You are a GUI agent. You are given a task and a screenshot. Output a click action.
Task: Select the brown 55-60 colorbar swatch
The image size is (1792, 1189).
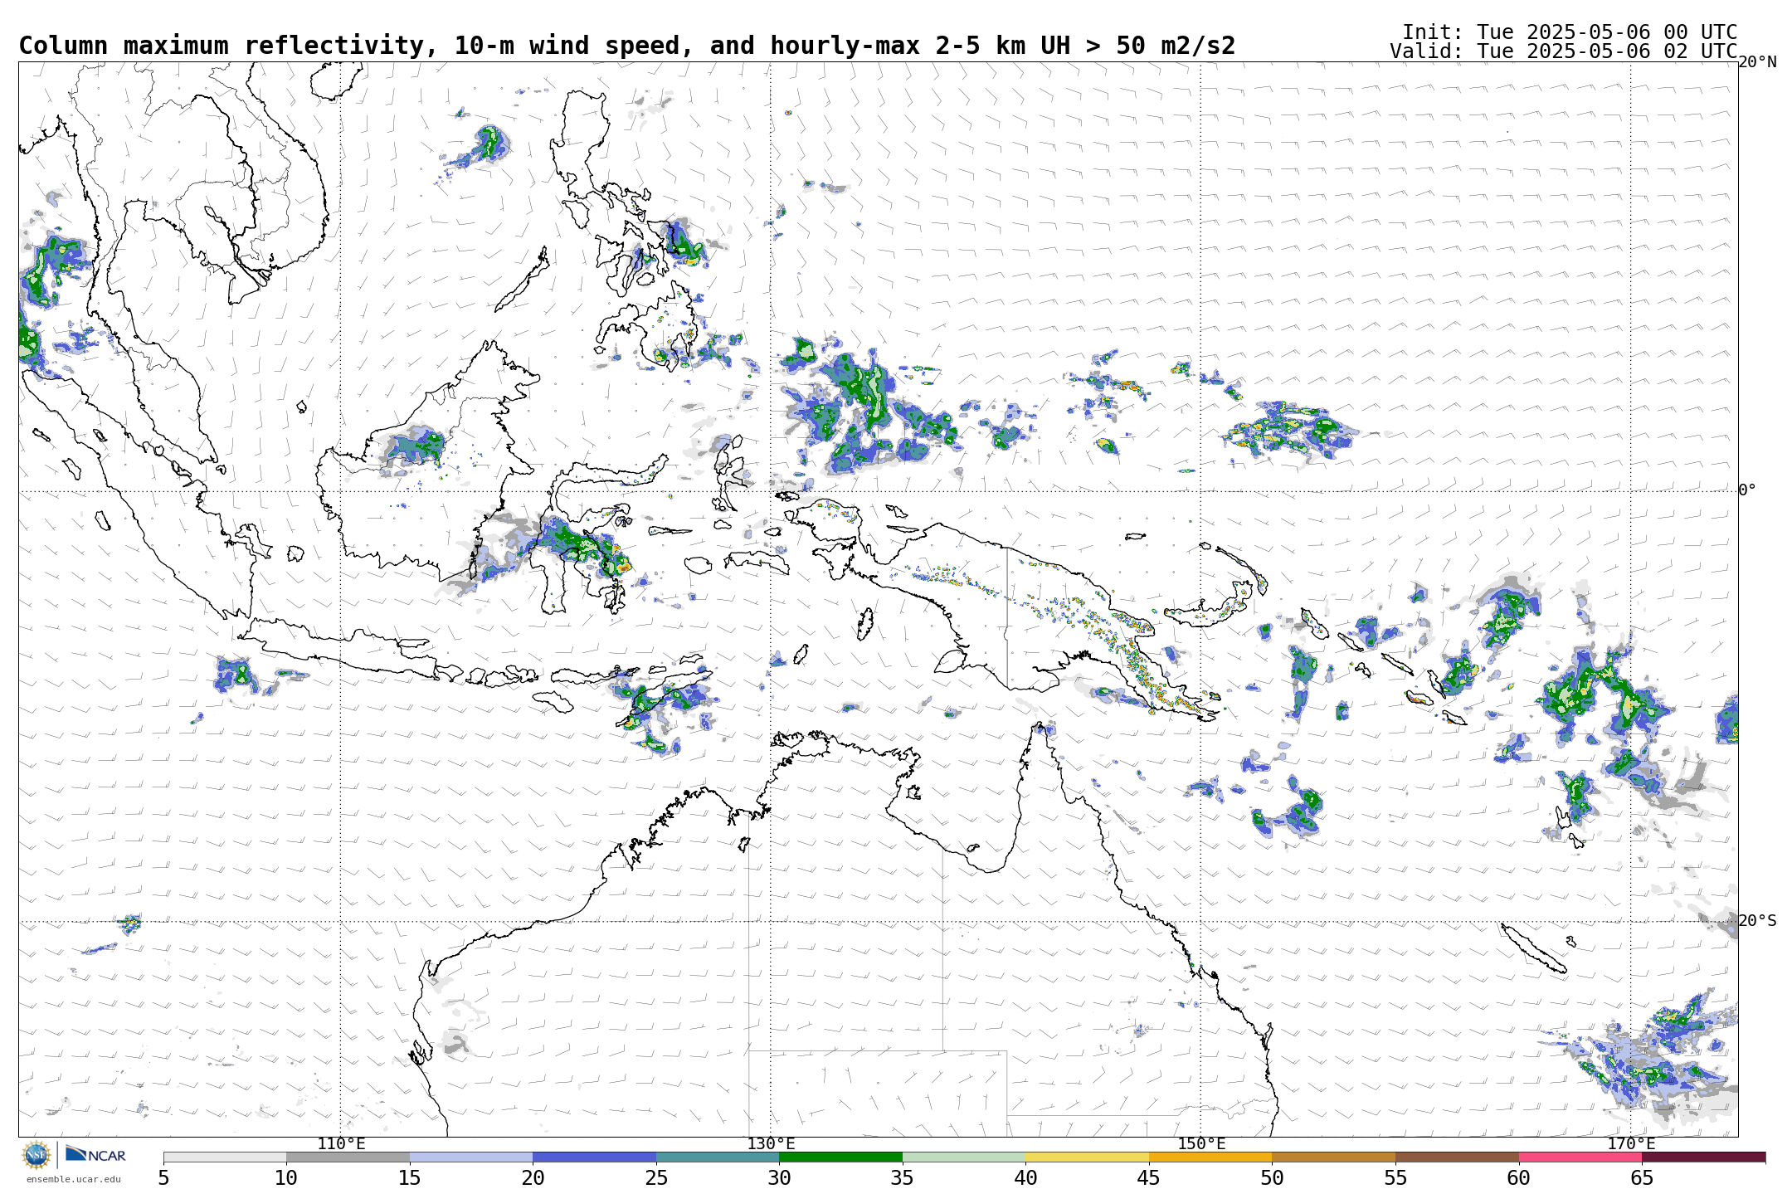(x=1457, y=1157)
